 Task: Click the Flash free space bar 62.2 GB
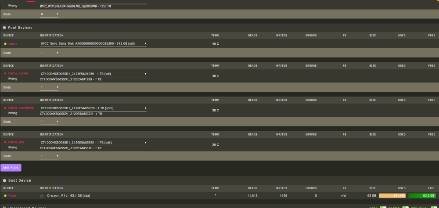[422, 196]
